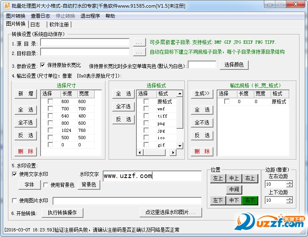308x237 pixels.
Task: Open the 图片转换 menu
Action: [x=16, y=16]
